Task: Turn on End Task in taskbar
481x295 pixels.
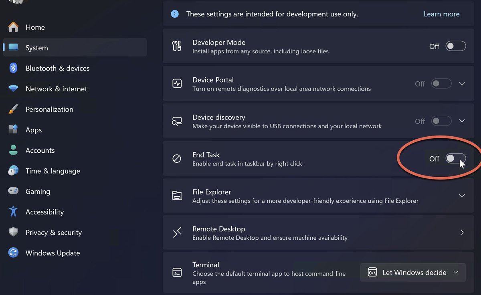Action: 456,158
